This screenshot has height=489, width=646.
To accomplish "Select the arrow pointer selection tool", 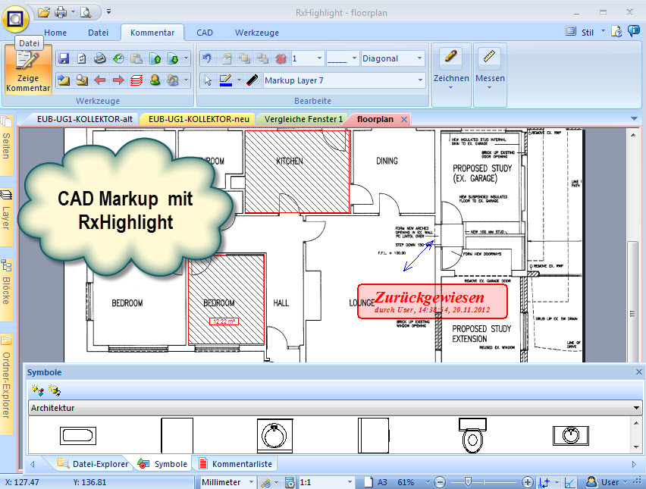I will [208, 80].
